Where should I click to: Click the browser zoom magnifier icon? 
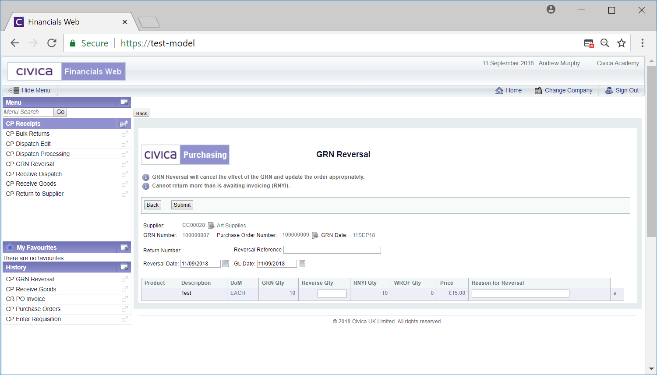605,43
